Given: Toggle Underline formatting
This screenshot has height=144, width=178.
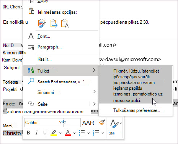Looking at the screenshot, I should click(x=45, y=133).
